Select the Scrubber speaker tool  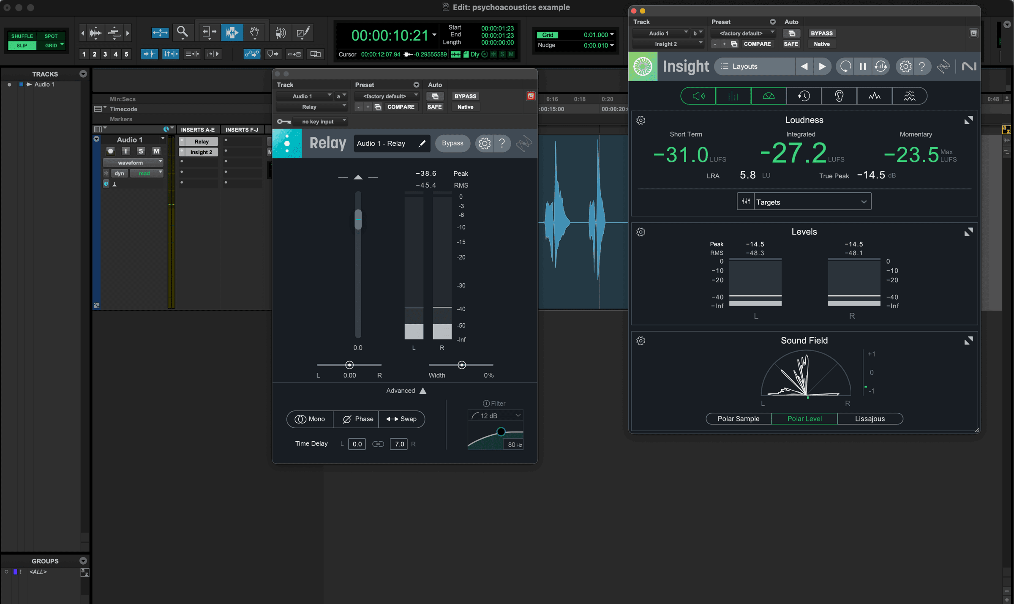pyautogui.click(x=280, y=33)
